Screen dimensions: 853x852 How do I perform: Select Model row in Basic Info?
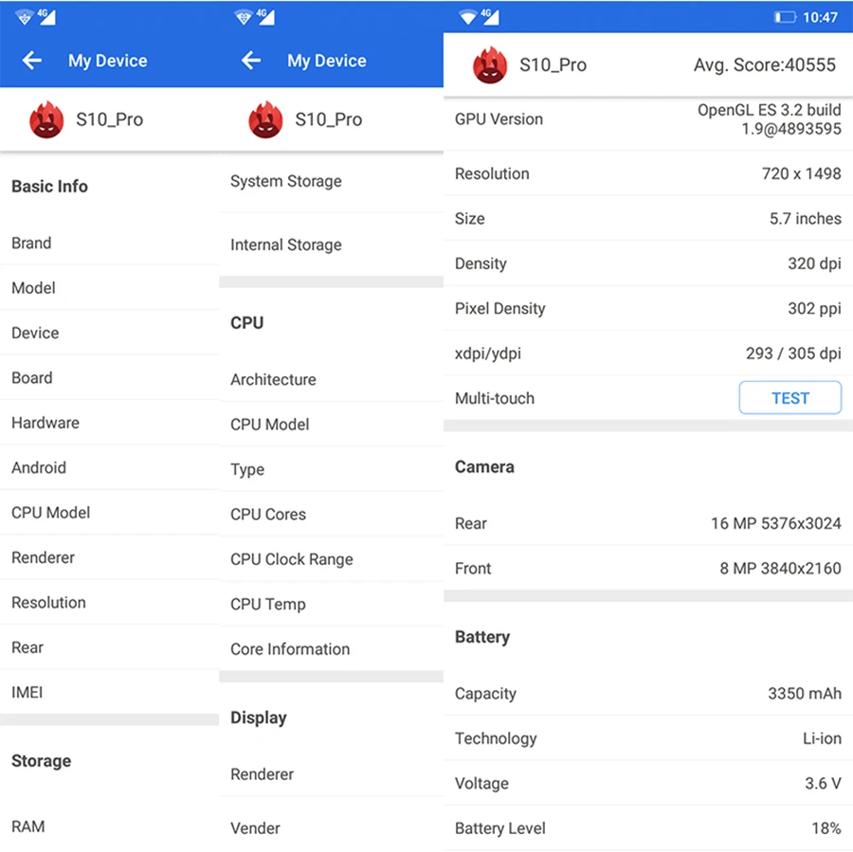(109, 288)
